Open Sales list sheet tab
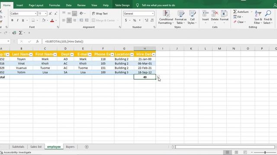 point(36,147)
